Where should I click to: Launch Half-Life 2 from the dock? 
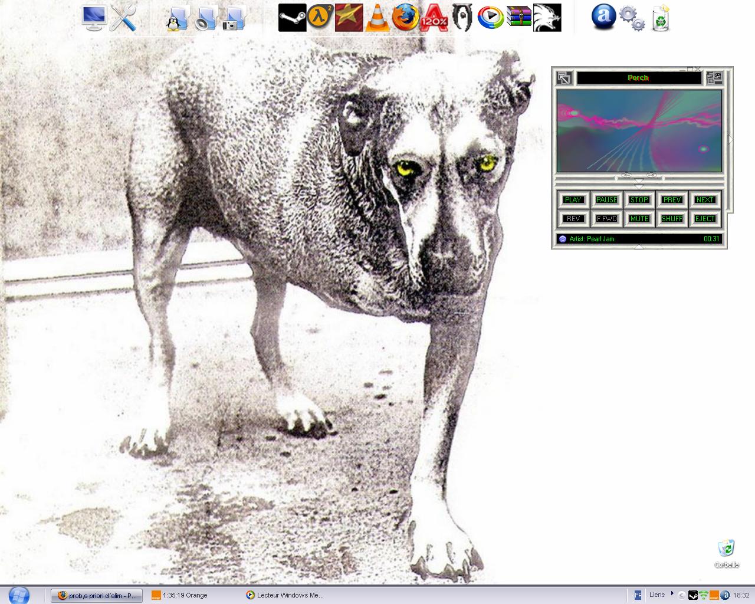tap(320, 18)
